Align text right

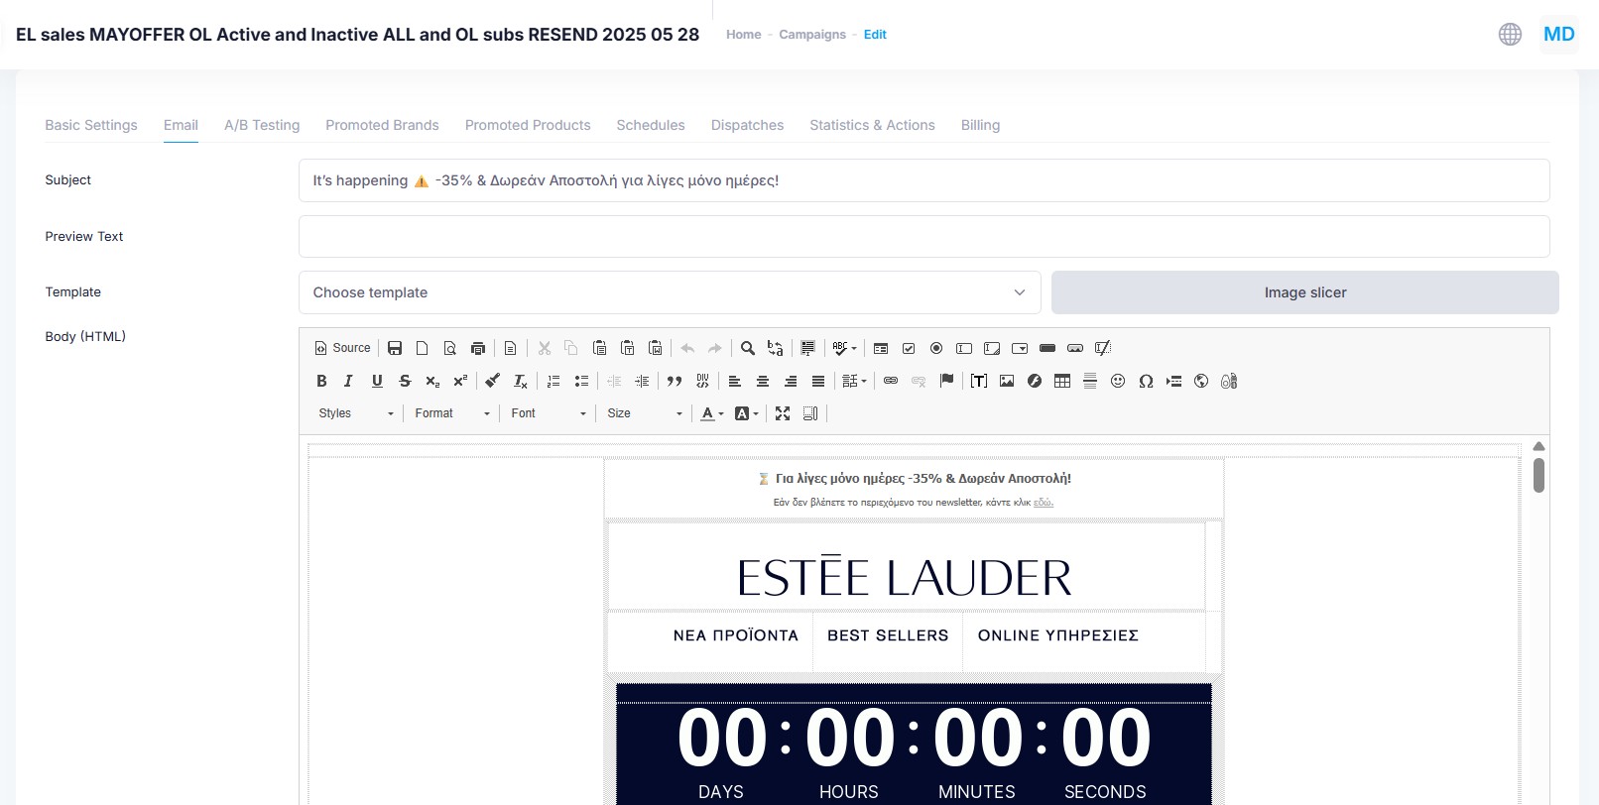791,381
